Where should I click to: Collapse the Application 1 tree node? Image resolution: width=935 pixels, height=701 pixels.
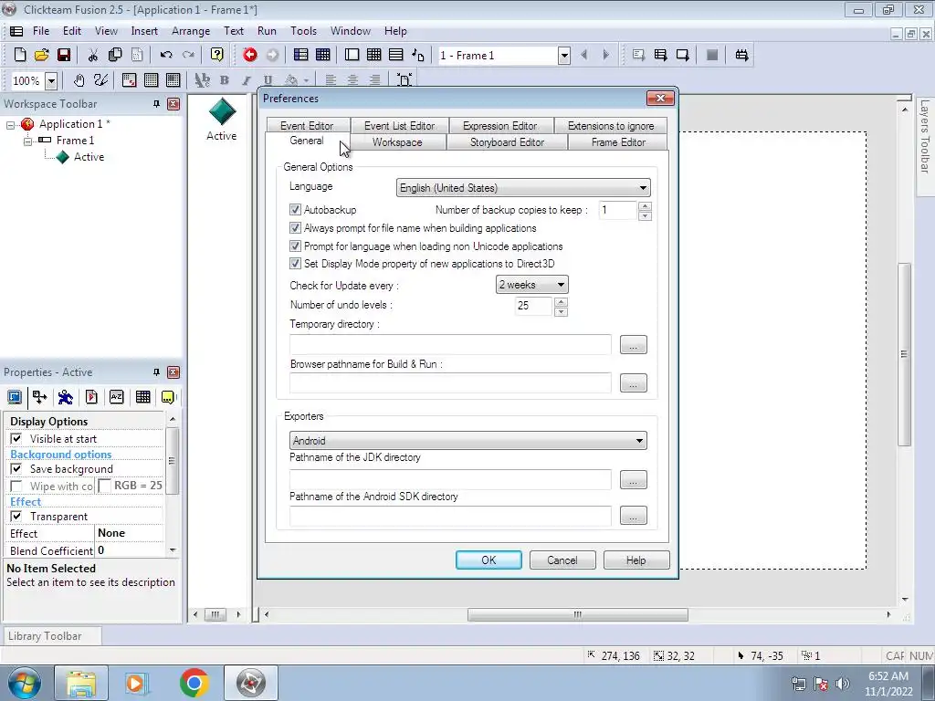pos(10,124)
